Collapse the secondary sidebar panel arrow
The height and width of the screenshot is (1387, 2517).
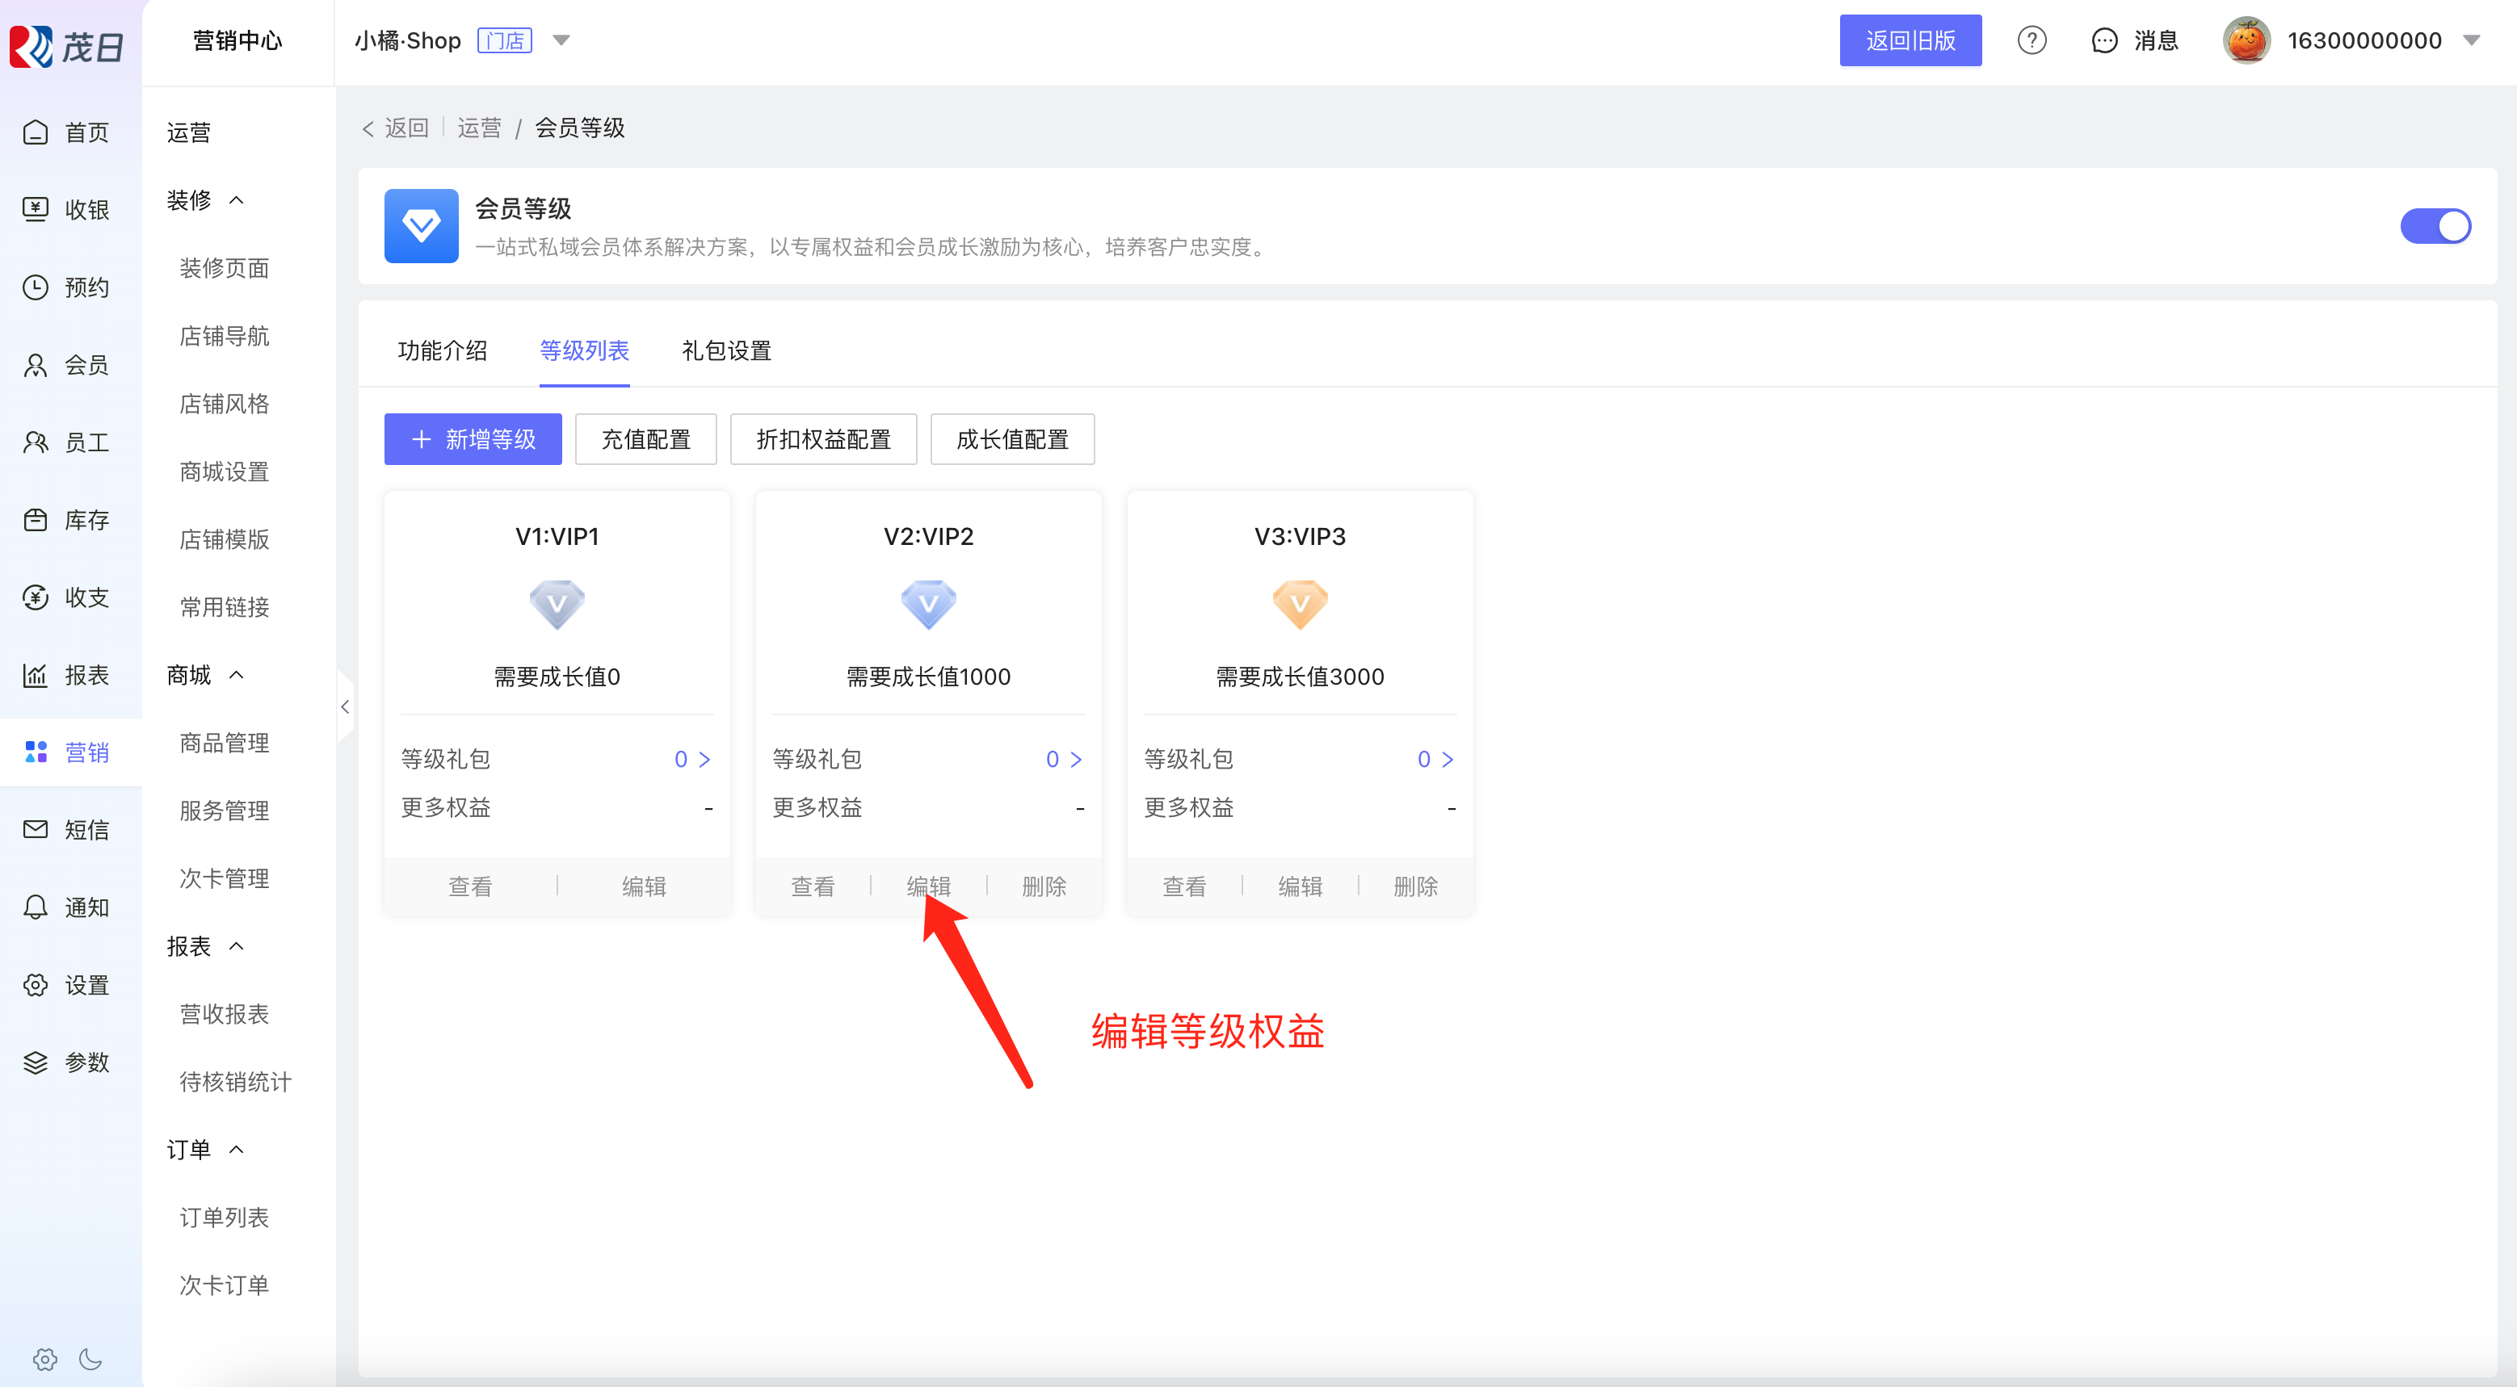click(345, 706)
